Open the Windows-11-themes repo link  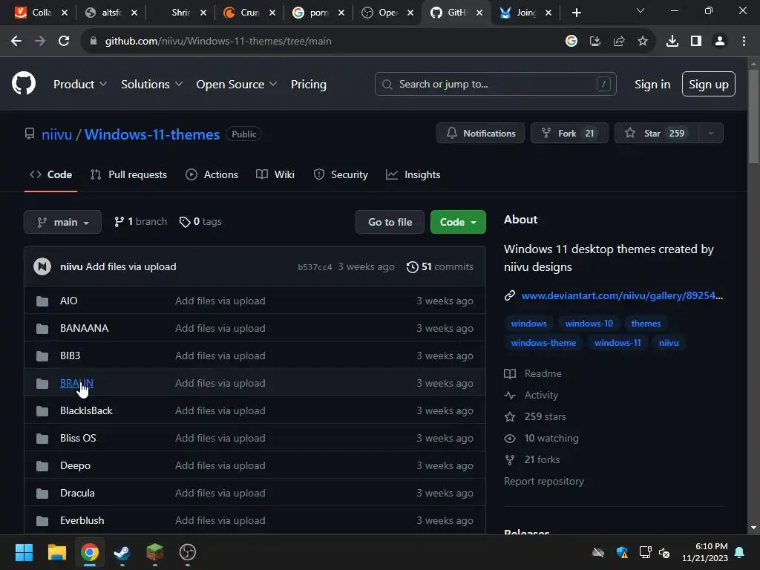pos(152,134)
